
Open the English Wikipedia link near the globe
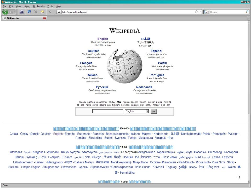[102, 39]
